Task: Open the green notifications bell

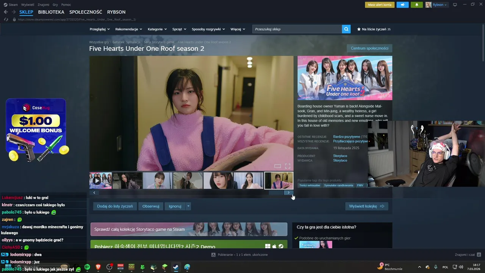Action: coord(417,5)
